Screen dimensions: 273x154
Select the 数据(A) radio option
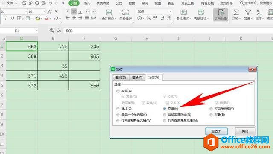click(118, 91)
